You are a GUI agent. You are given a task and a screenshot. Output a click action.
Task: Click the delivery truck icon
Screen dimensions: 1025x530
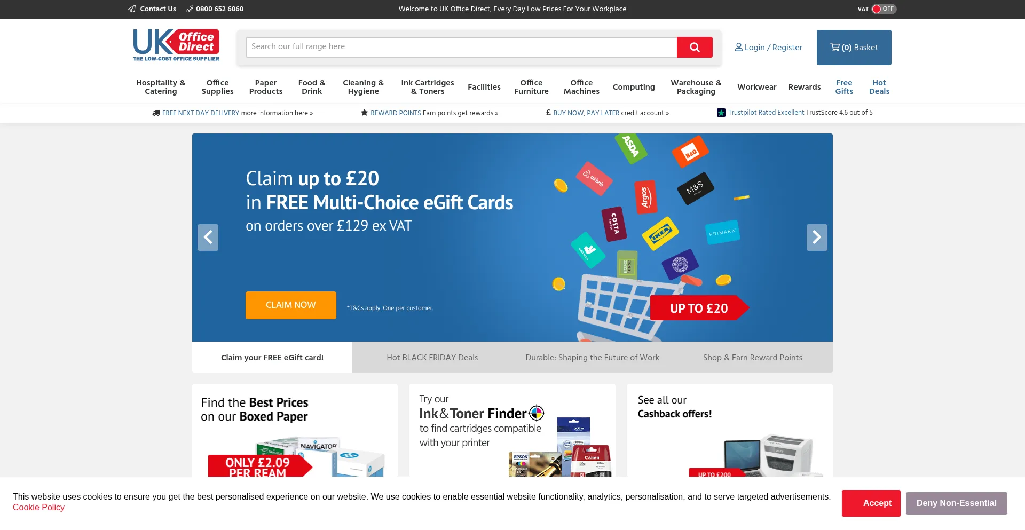coord(156,113)
